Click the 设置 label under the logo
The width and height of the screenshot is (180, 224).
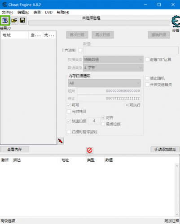[x=176, y=30]
